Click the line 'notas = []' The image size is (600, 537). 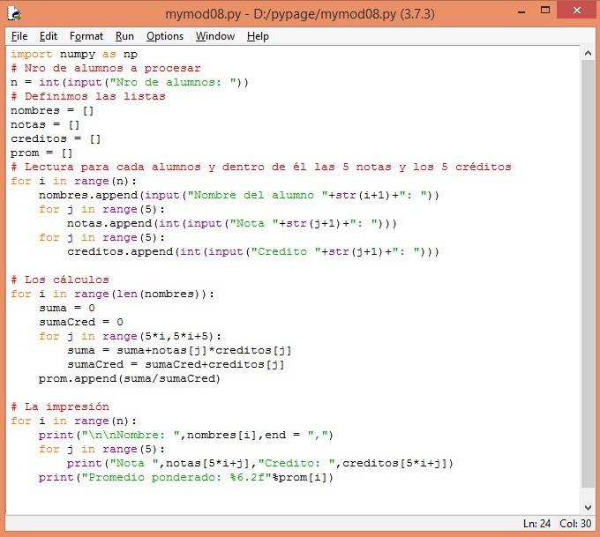45,125
